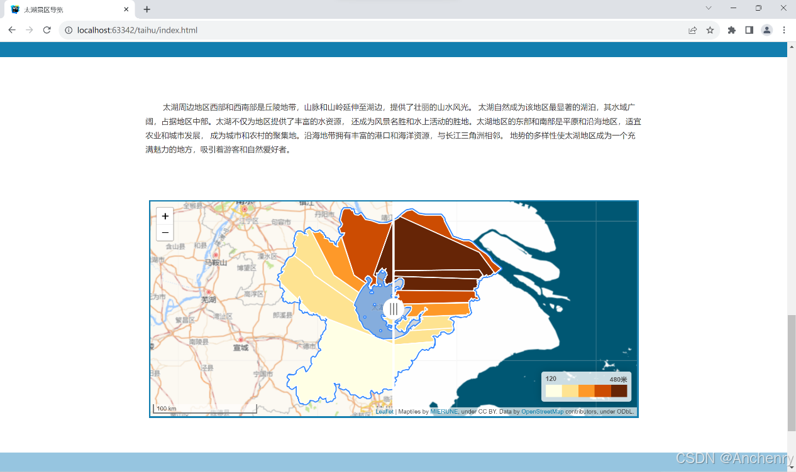The width and height of the screenshot is (796, 472).
Task: Click the darkest brown legend swatch
Action: (x=619, y=391)
